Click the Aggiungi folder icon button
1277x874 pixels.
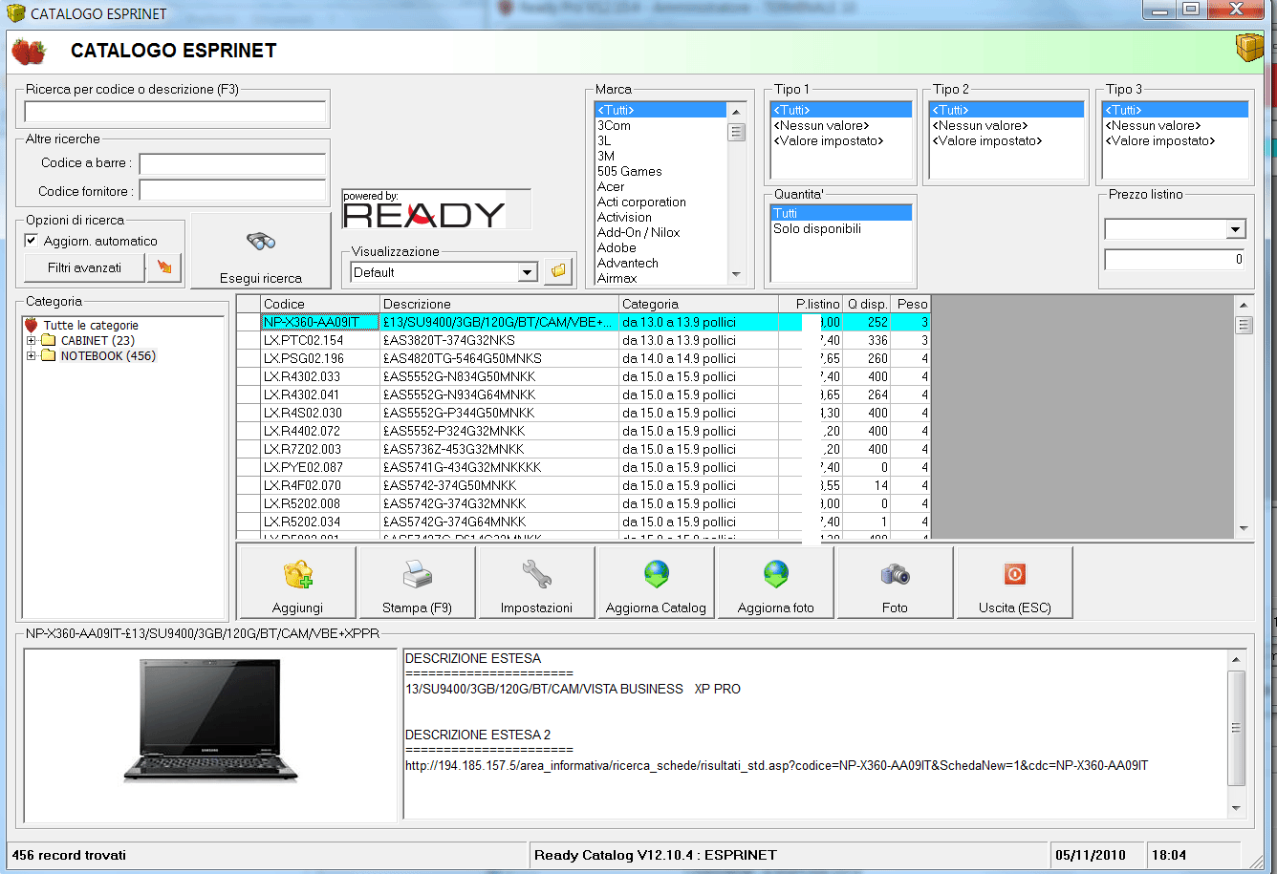pos(297,583)
